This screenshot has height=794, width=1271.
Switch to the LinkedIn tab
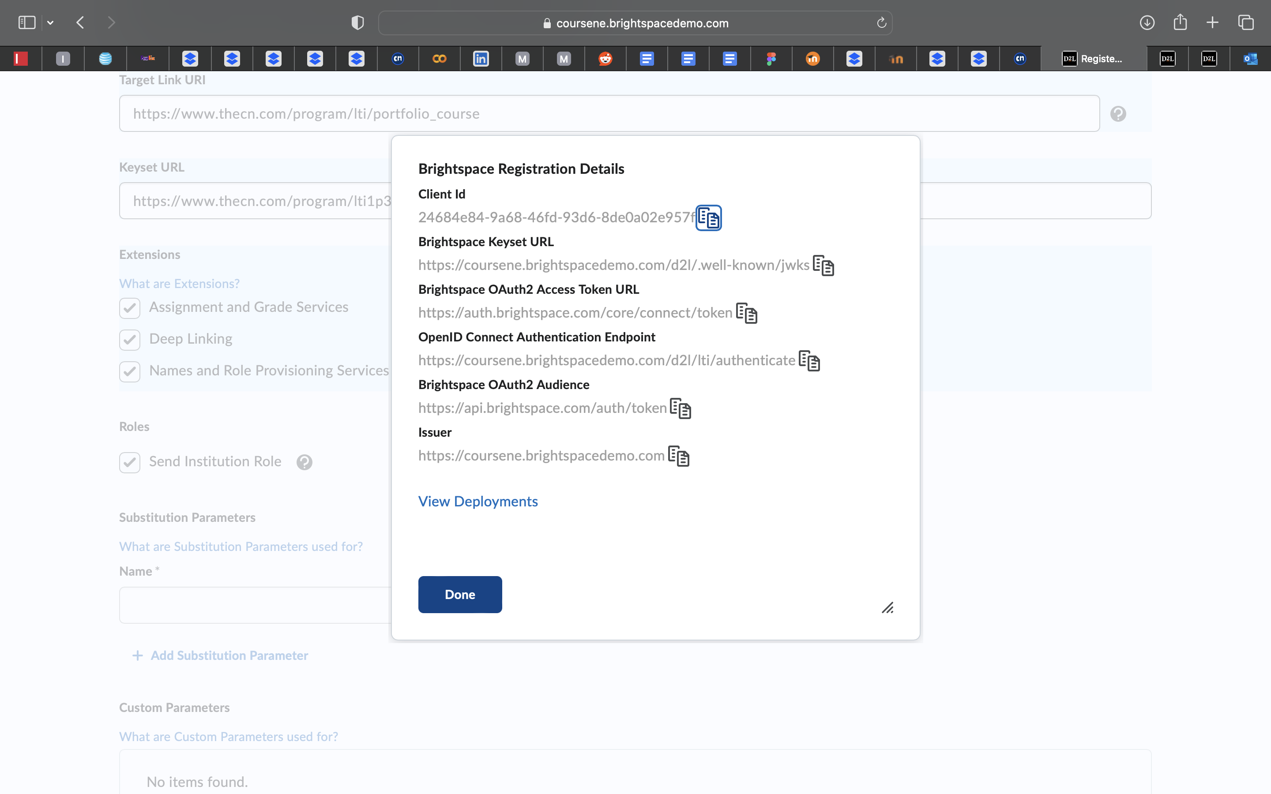(481, 59)
